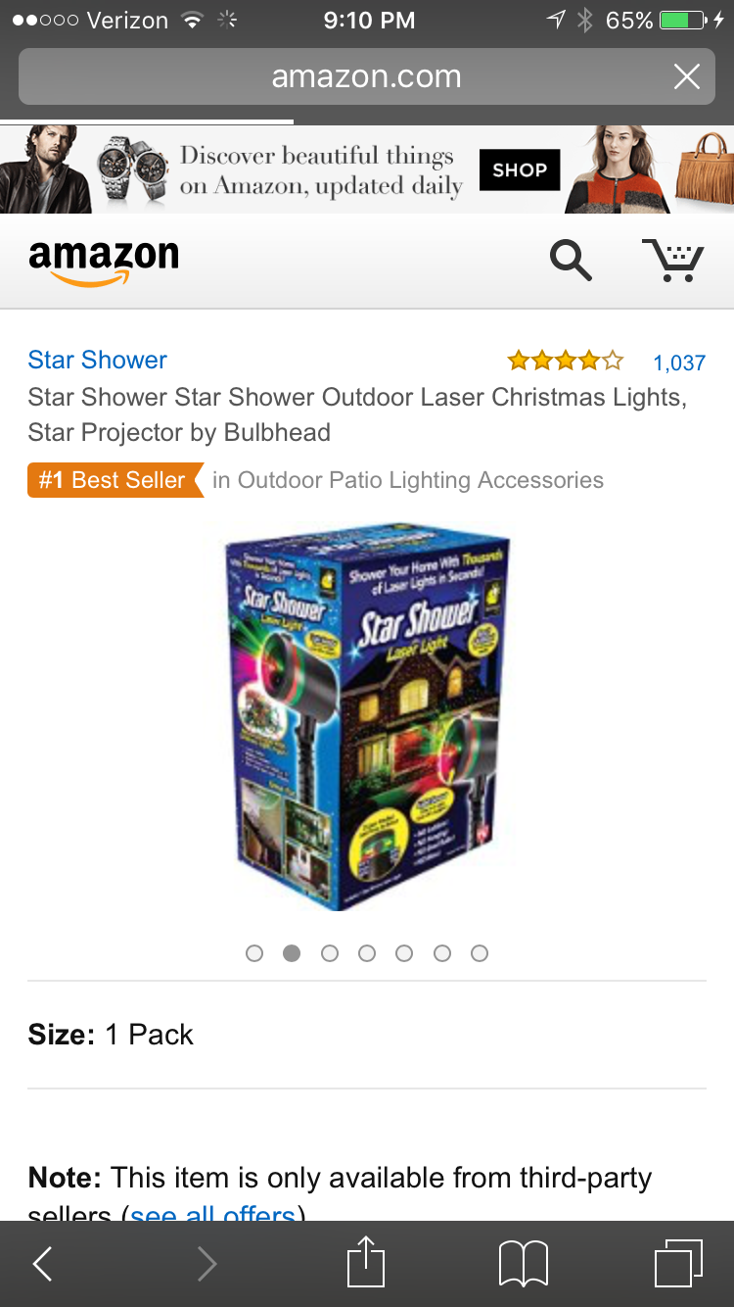The image size is (734, 1307).
Task: Open the shopping cart icon
Action: pos(673,260)
